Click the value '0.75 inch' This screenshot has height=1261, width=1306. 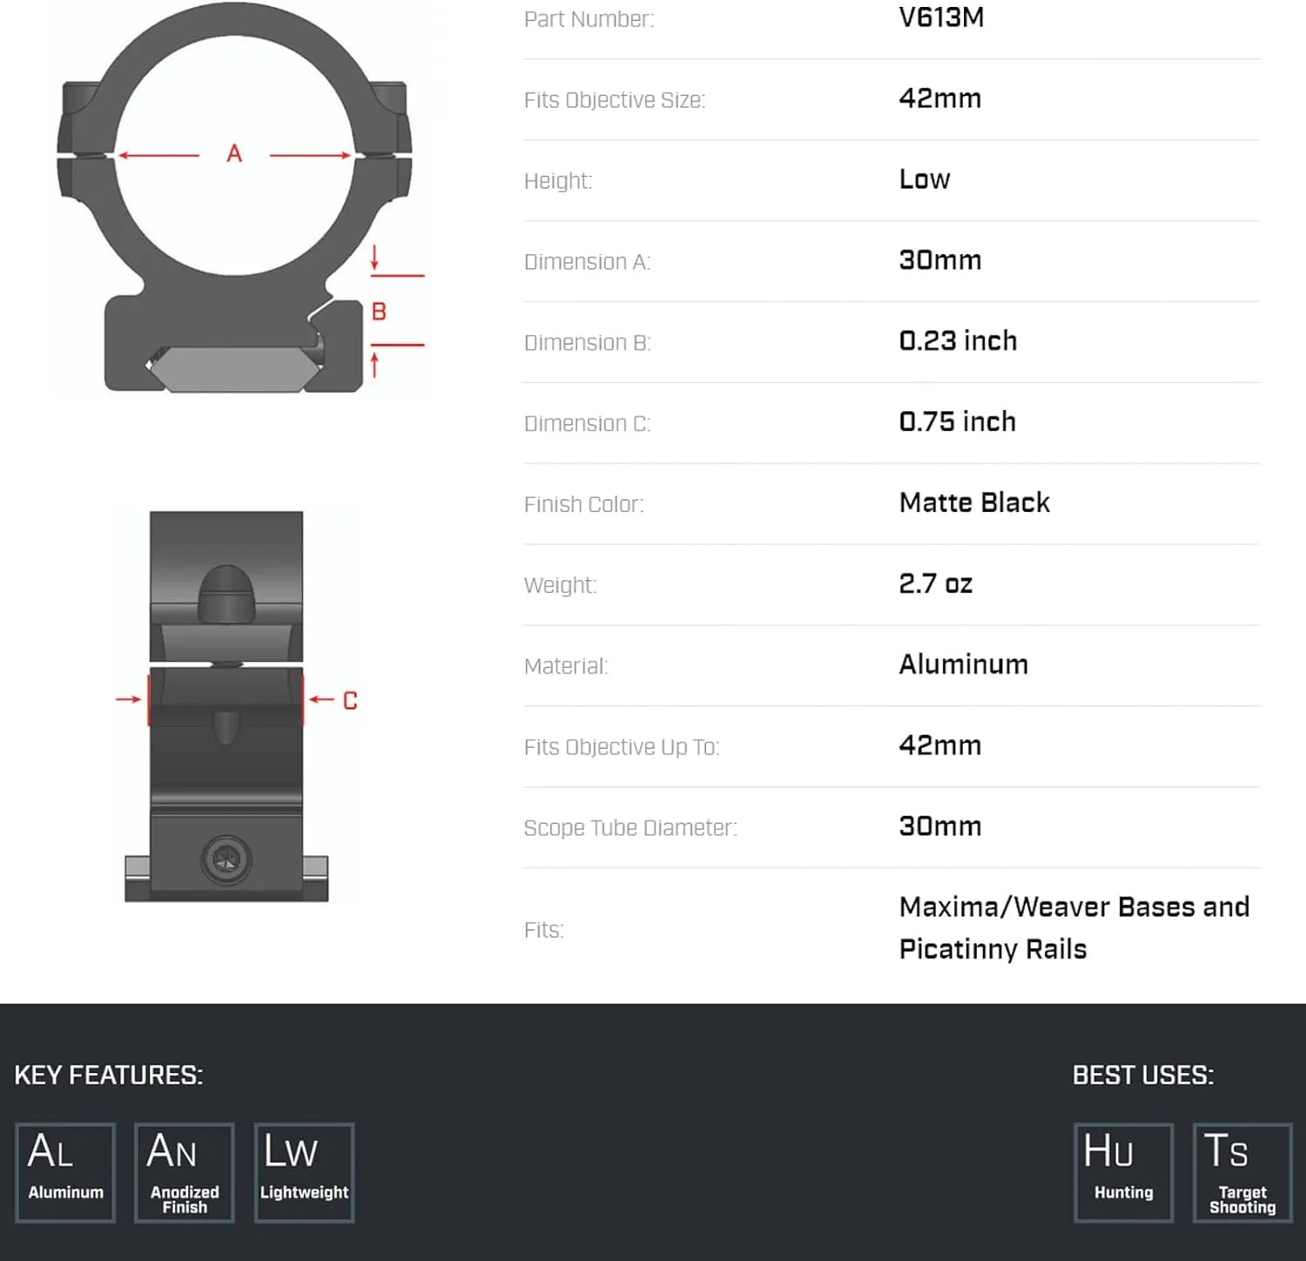tap(958, 422)
